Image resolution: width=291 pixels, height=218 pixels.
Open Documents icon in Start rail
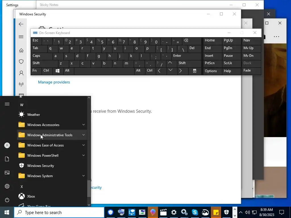click(x=7, y=159)
